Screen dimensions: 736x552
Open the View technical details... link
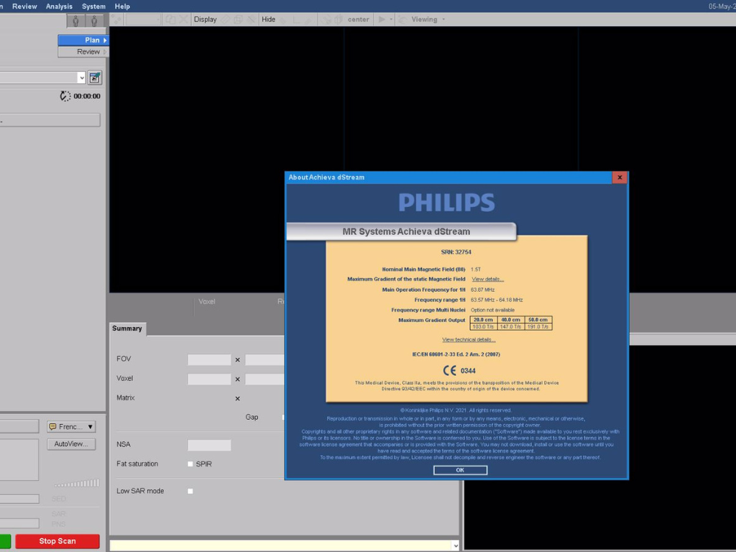point(469,339)
